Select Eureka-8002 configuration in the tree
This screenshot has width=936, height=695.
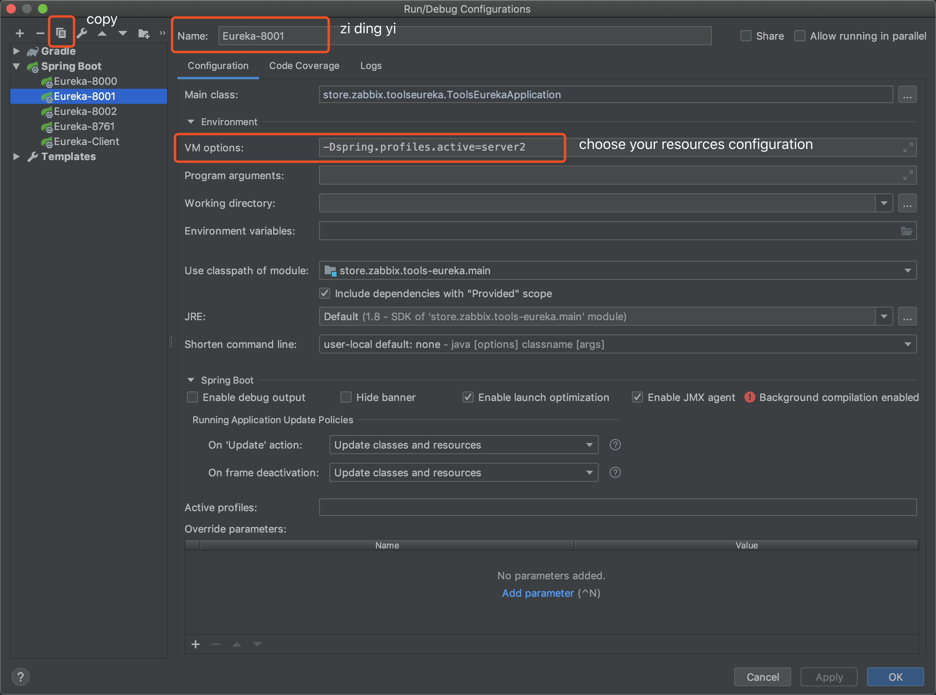click(x=85, y=111)
